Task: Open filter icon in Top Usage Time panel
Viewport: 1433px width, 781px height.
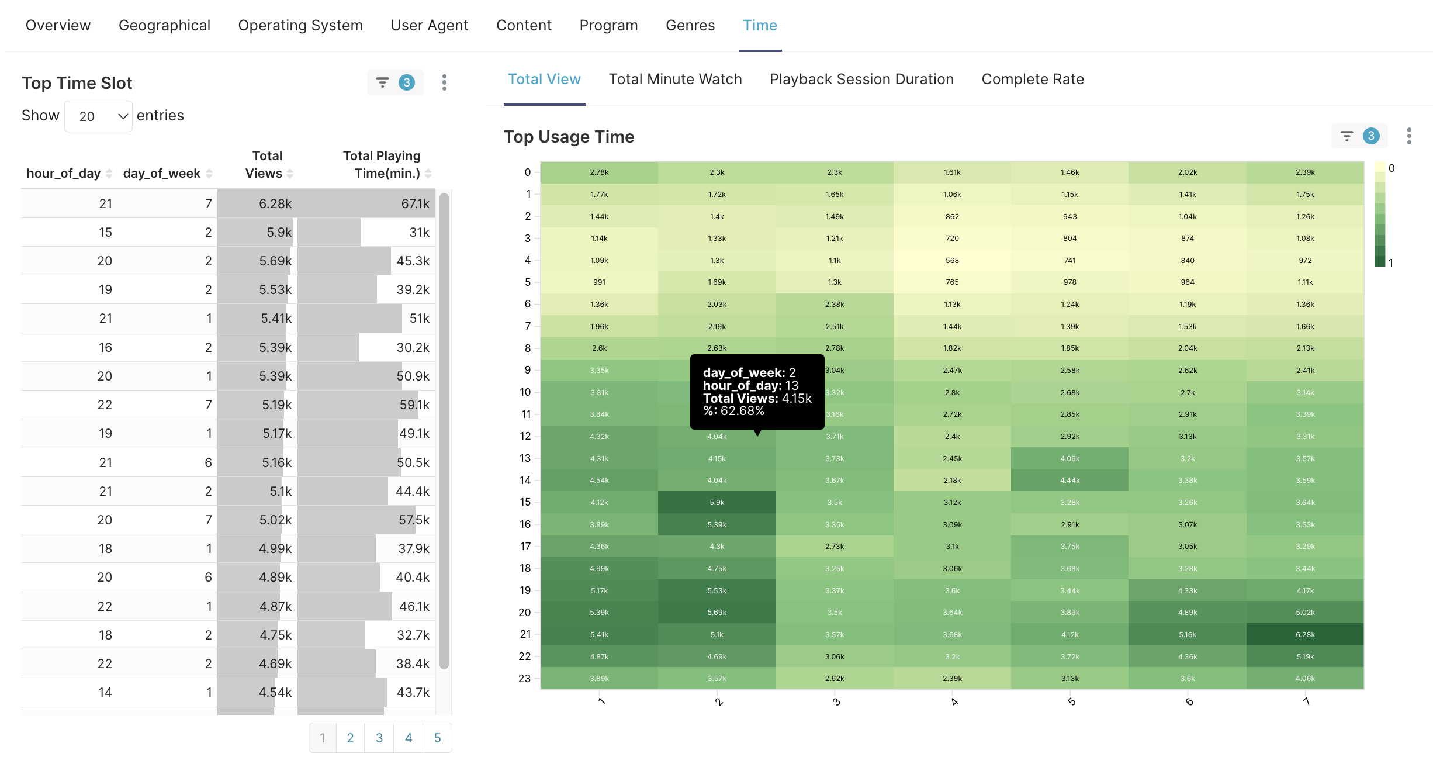Action: tap(1347, 136)
